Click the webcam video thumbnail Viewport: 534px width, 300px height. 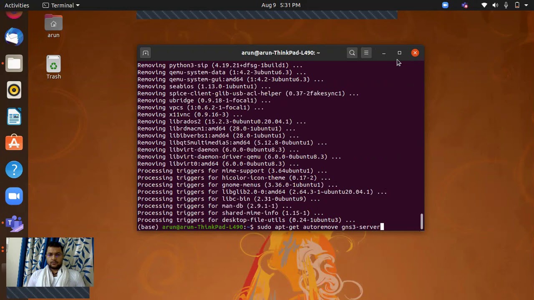coord(50,262)
